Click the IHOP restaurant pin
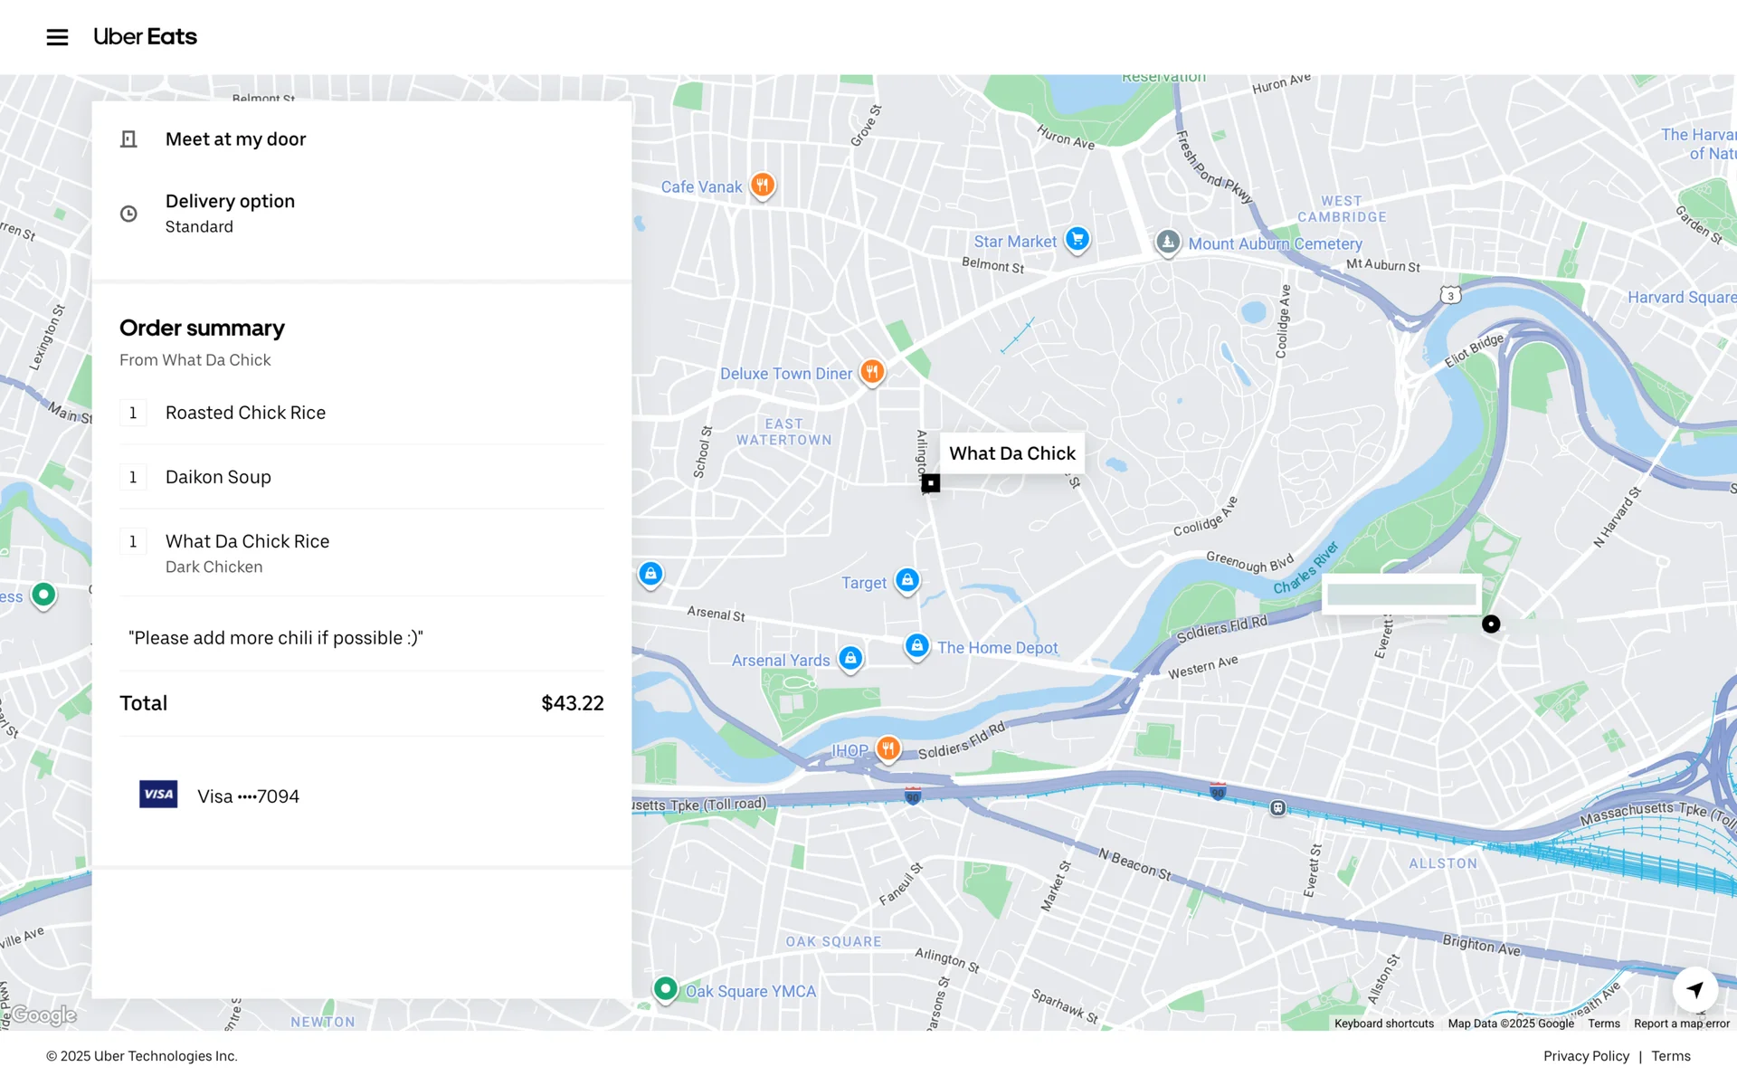The height and width of the screenshot is (1086, 1737). [x=887, y=748]
